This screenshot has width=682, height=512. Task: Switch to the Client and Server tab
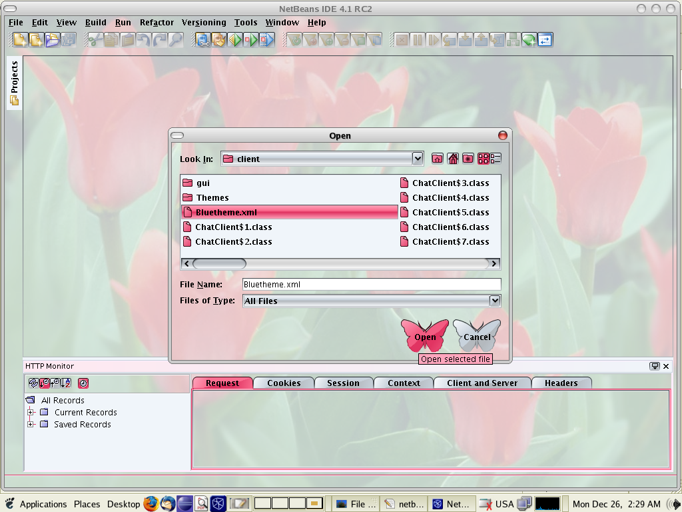(x=482, y=383)
